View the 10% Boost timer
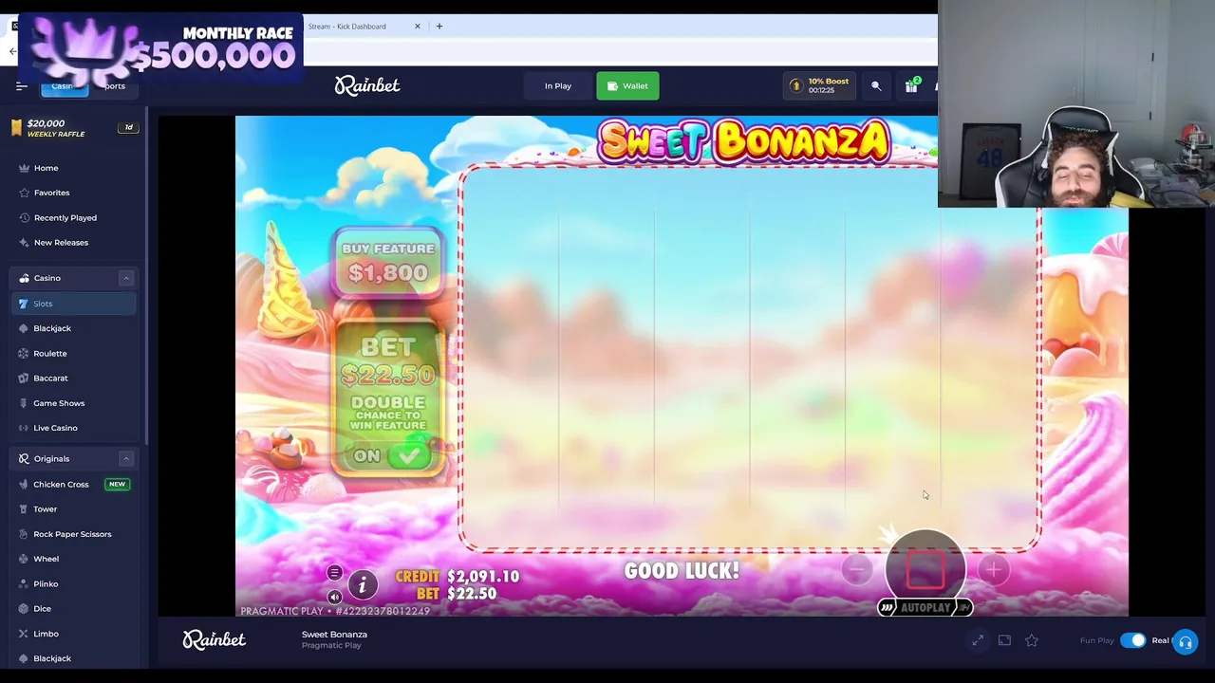This screenshot has width=1215, height=683. click(x=820, y=86)
